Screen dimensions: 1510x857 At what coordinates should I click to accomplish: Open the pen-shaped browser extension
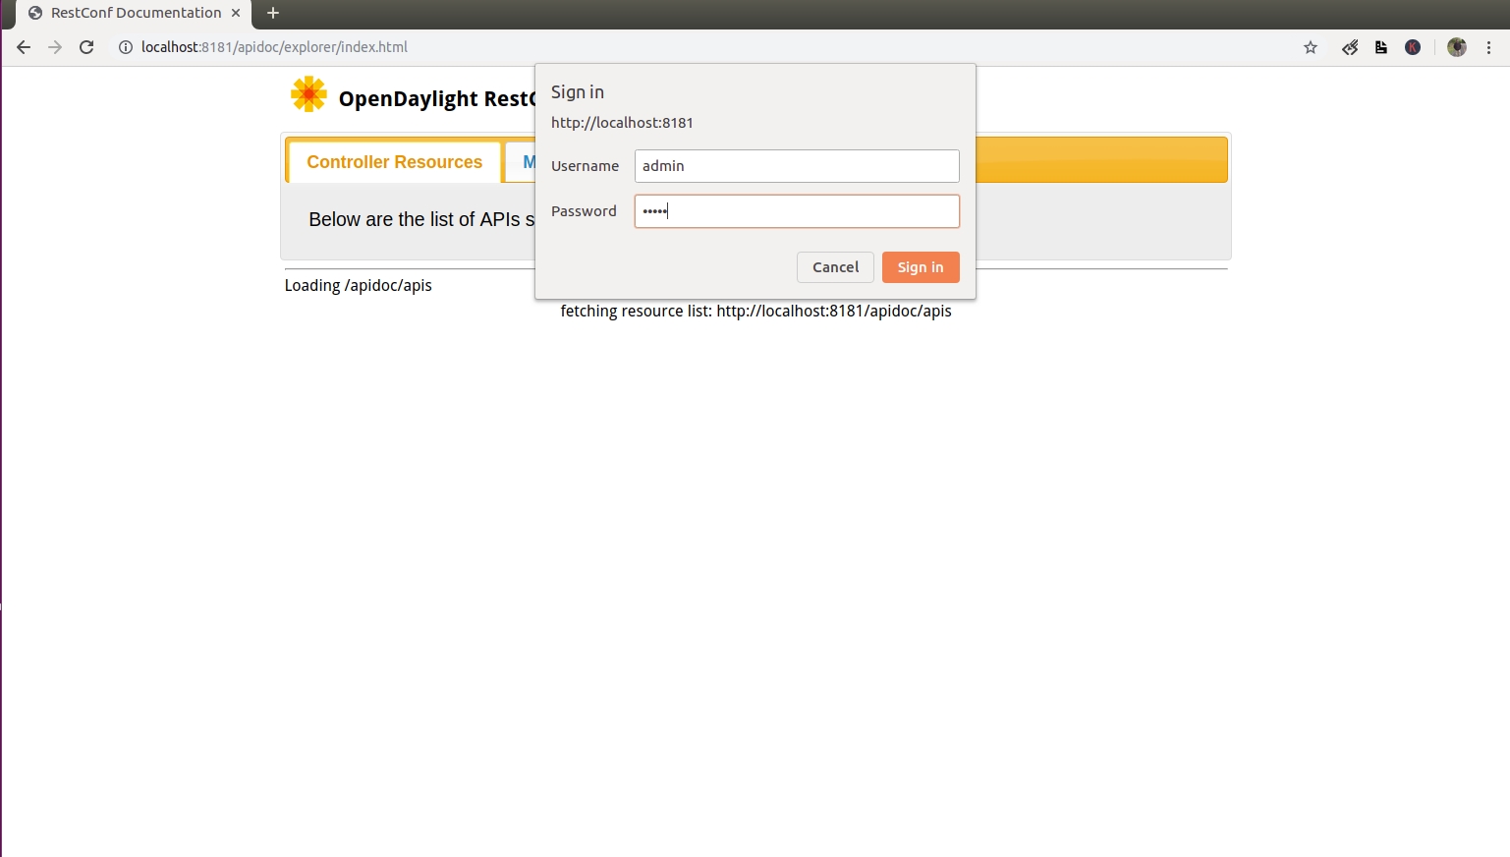1350,47
